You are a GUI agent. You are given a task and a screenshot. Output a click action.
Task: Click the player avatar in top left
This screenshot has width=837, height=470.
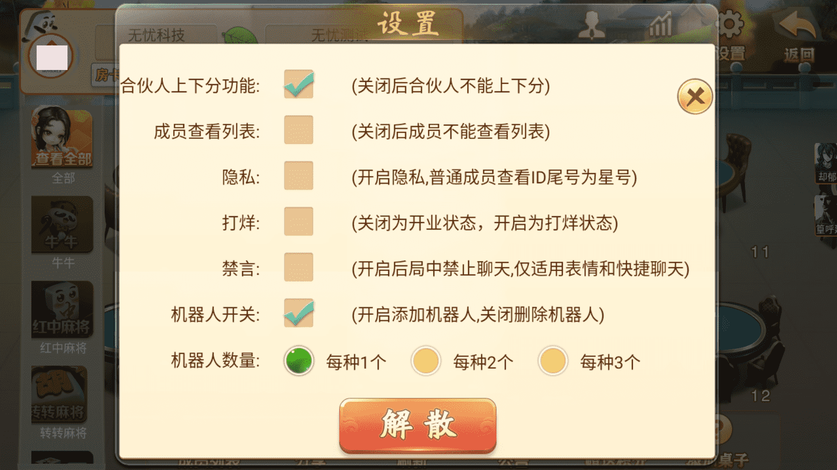pos(51,56)
